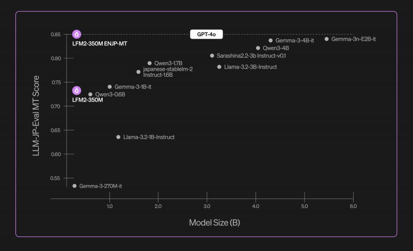Click the Gemma-3n-E2B-it data point
Viewport: 413px width, 251px height.
[x=327, y=39]
